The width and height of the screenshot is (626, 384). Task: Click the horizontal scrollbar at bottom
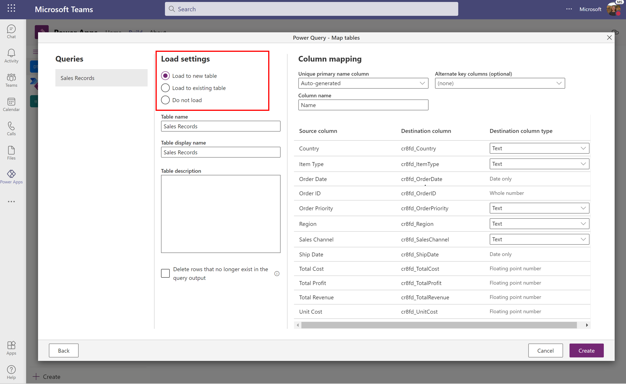coord(443,325)
